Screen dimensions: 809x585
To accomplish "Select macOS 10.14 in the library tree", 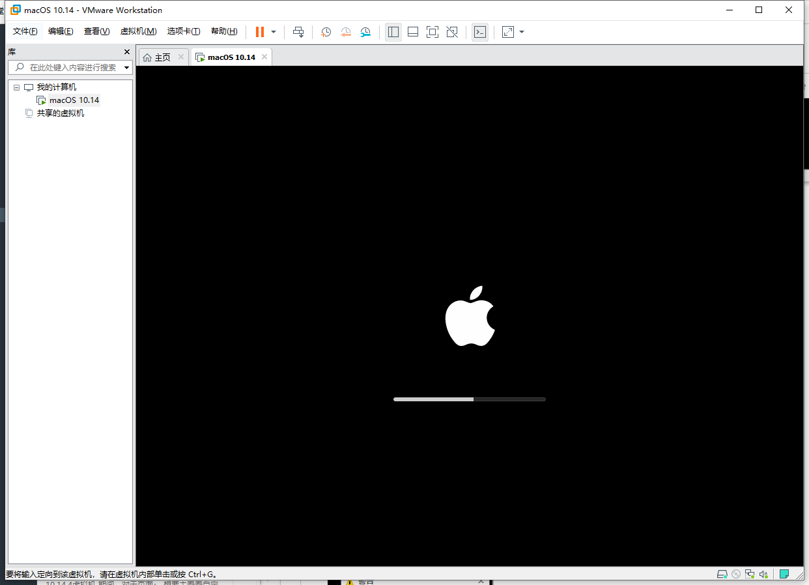I will [74, 100].
